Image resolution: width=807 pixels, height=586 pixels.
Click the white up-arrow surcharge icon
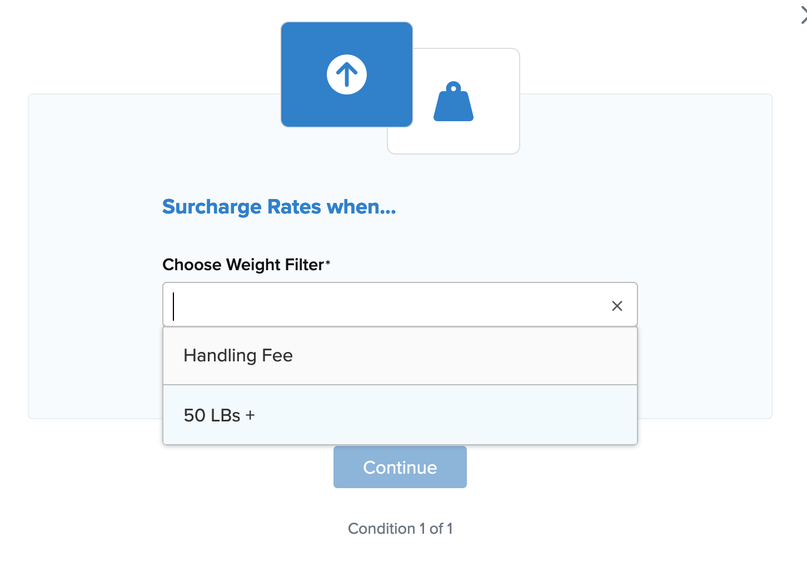(347, 75)
